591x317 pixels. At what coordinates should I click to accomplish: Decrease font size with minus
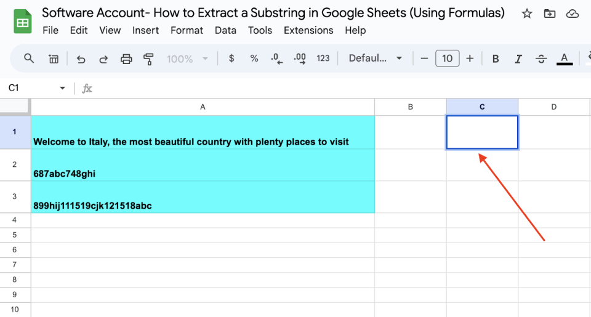click(424, 58)
